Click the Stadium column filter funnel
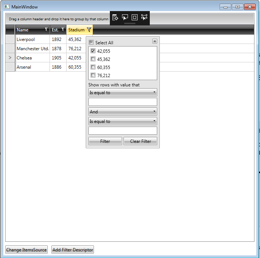The width and height of the screenshot is (260, 258). click(x=89, y=30)
